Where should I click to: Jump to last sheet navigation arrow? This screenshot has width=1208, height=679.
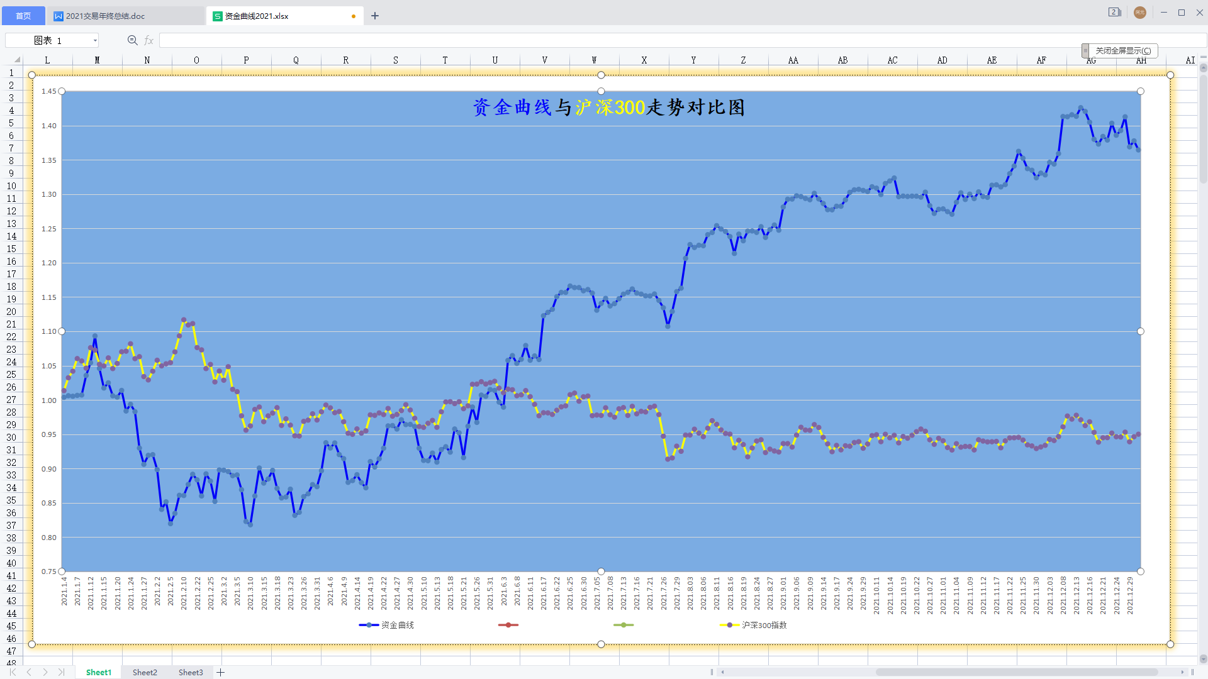click(61, 672)
